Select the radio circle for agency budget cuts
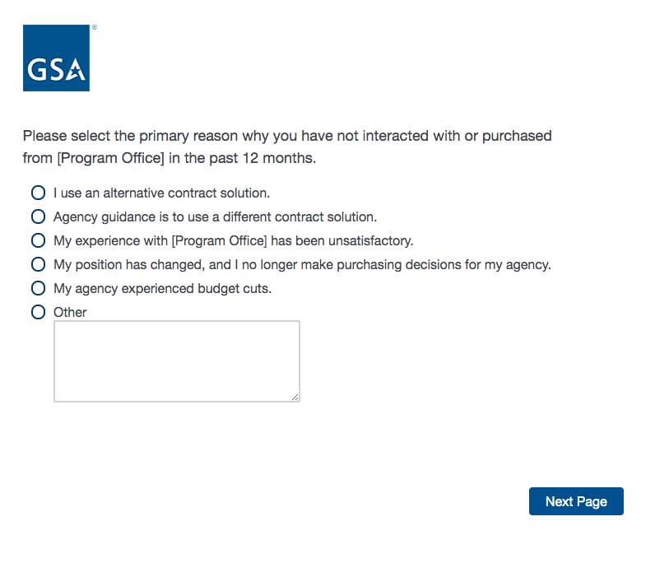The width and height of the screenshot is (669, 563). coord(38,289)
